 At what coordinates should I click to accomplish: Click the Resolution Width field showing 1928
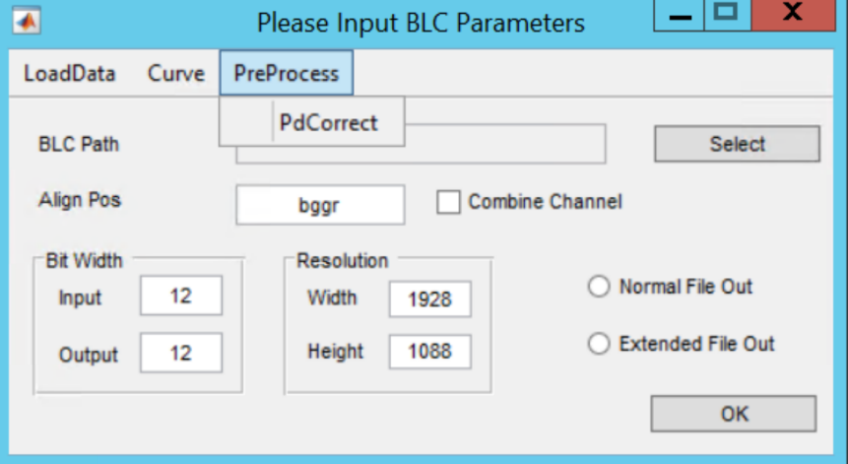point(430,299)
